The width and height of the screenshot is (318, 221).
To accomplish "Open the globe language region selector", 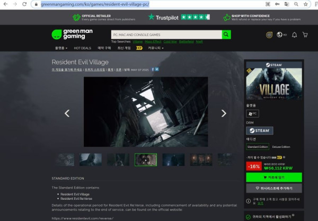I will [281, 34].
